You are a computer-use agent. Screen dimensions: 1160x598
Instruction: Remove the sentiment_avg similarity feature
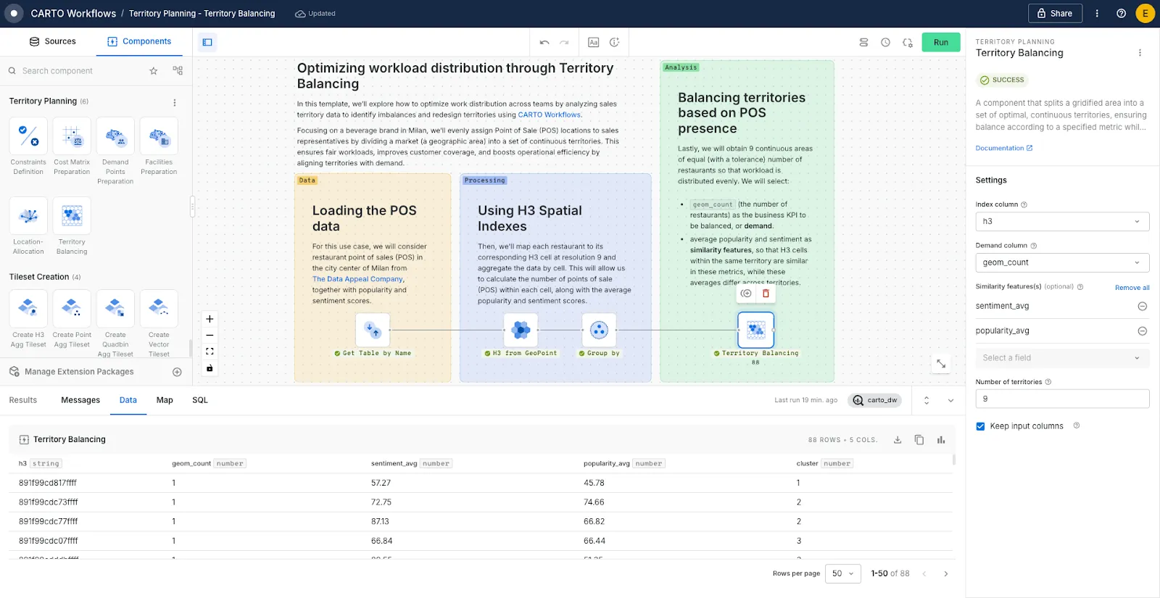coord(1142,307)
